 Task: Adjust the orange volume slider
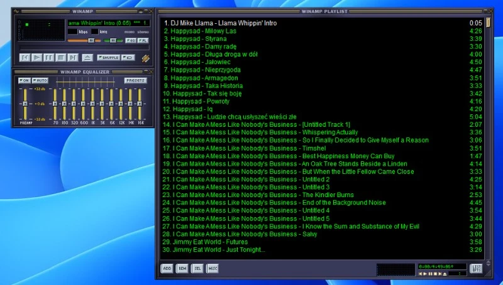pyautogui.click(x=84, y=41)
